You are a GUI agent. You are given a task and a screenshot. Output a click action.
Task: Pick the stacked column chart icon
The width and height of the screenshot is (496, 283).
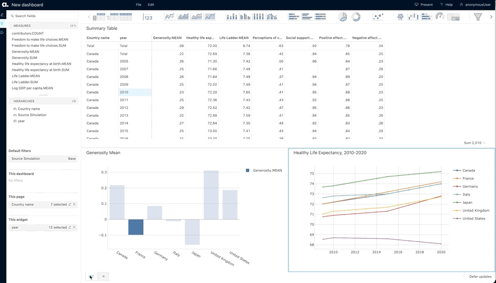[x=232, y=17]
